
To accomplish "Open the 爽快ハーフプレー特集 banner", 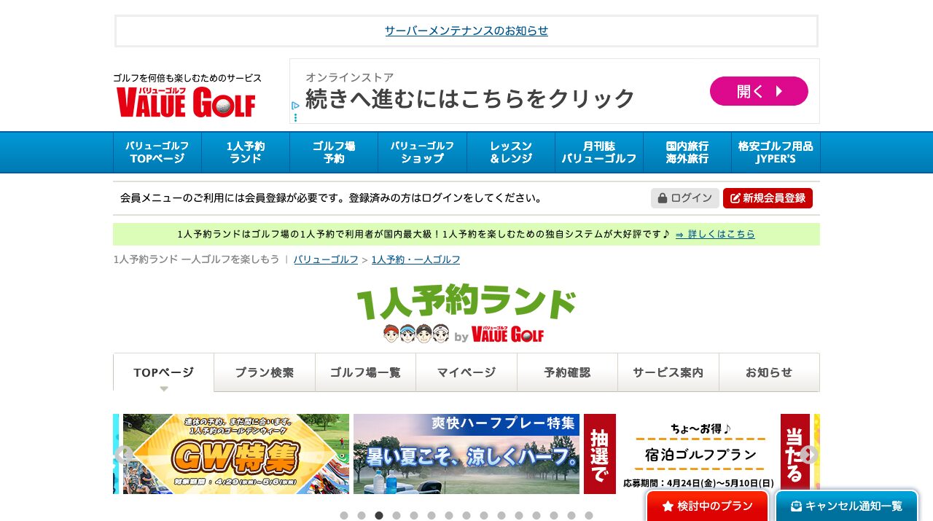I will point(466,454).
